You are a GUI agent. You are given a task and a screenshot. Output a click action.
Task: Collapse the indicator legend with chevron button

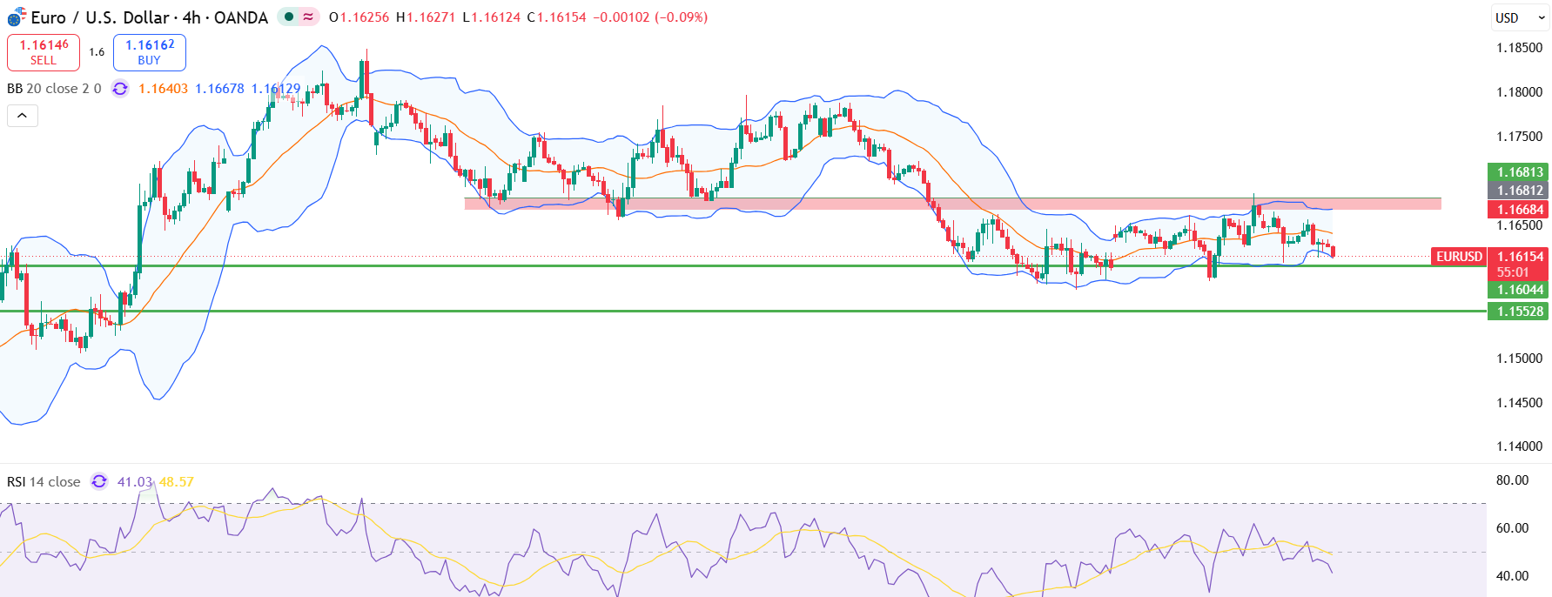(x=23, y=116)
